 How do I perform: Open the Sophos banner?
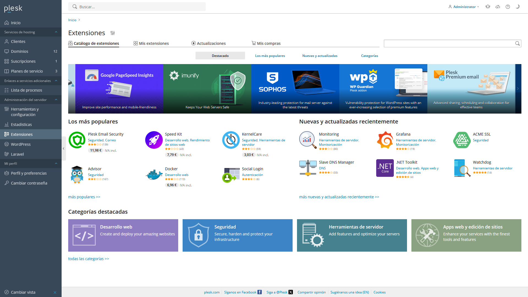[295, 89]
